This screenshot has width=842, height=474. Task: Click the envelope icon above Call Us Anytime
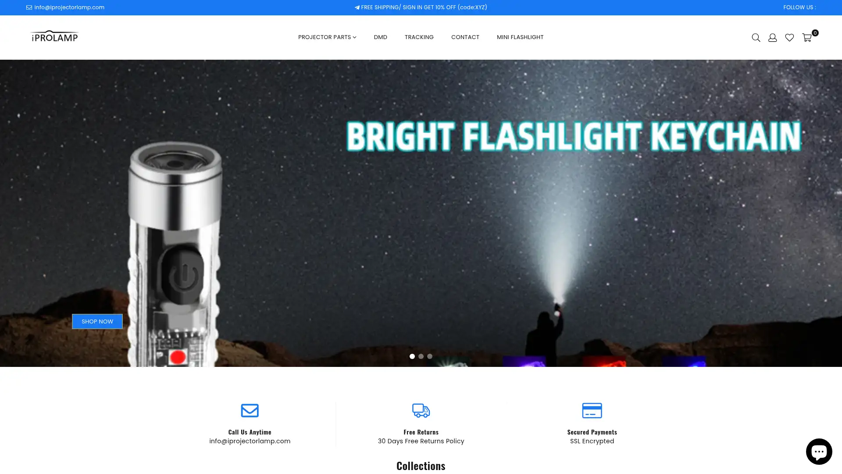pos(250,411)
